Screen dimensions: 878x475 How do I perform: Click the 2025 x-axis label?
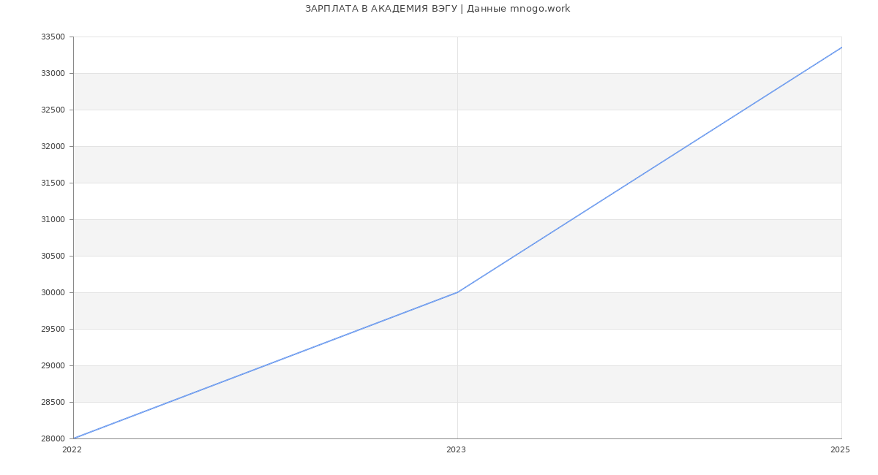[x=840, y=450]
